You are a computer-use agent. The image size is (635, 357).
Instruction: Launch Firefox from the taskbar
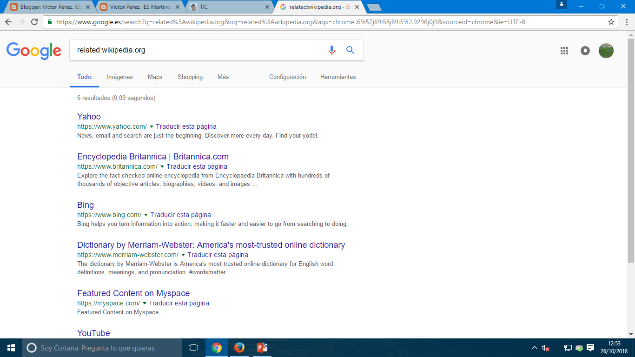point(239,348)
